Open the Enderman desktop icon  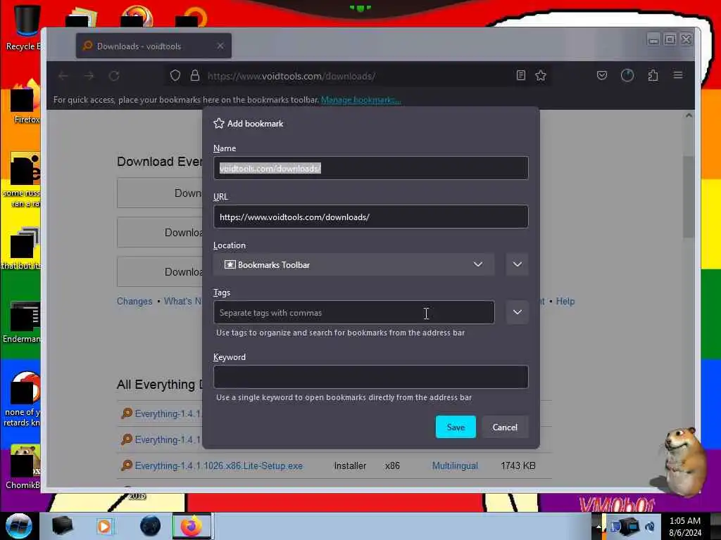(22, 322)
